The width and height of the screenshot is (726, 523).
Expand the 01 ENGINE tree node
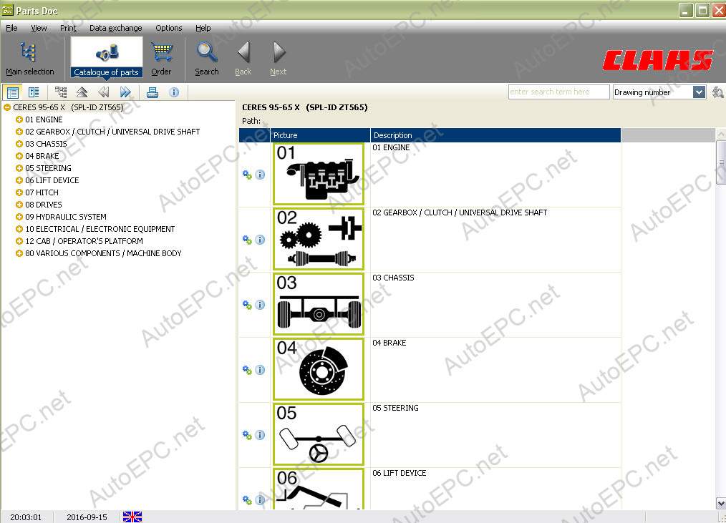pyautogui.click(x=19, y=119)
